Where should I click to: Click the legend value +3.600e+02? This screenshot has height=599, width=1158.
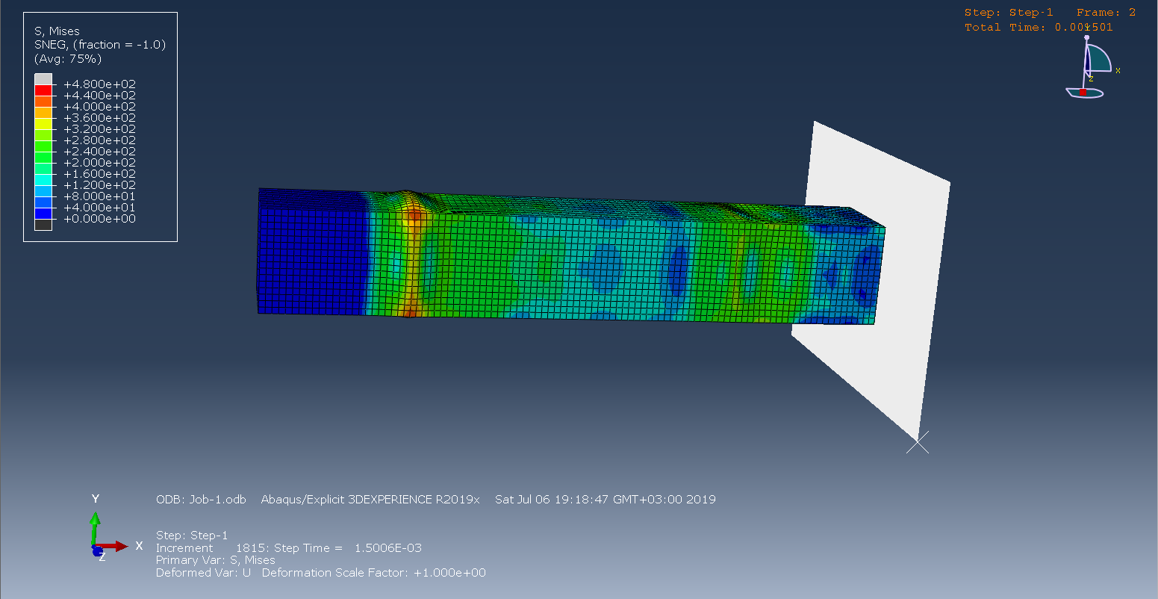pyautogui.click(x=100, y=118)
